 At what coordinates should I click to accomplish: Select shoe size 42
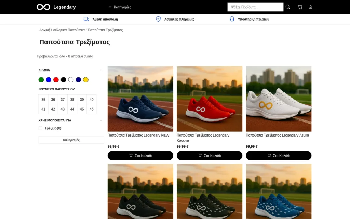[x=53, y=109]
